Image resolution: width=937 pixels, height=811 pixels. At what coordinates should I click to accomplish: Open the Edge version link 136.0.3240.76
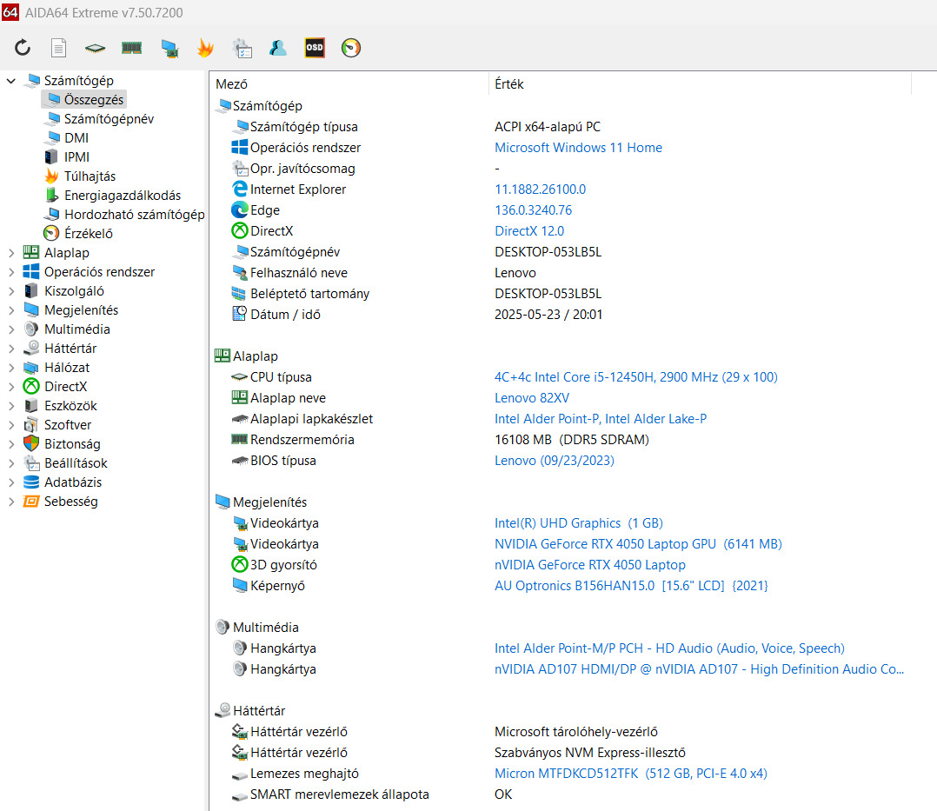point(533,210)
